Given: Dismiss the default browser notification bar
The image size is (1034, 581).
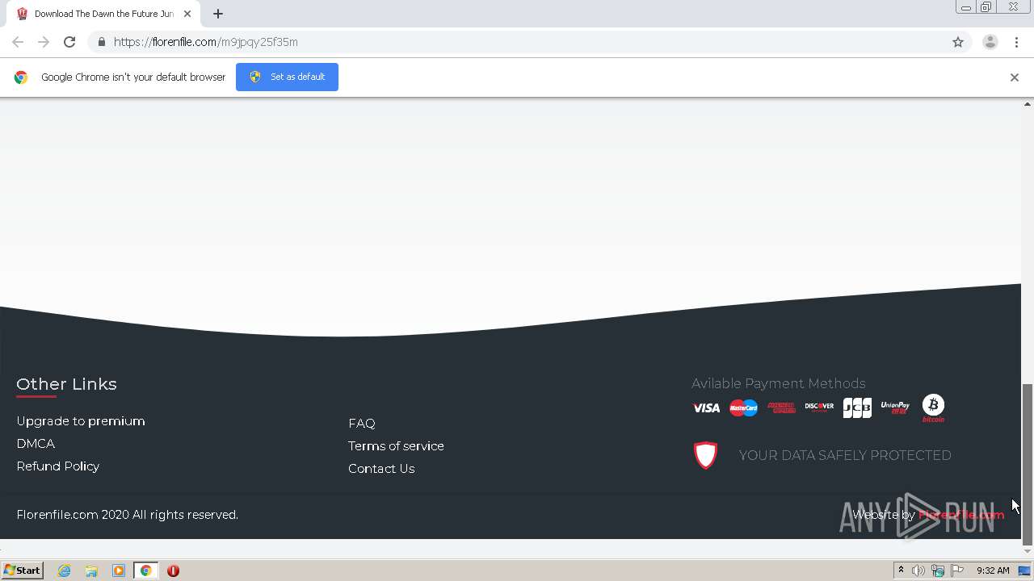Looking at the screenshot, I should coord(1015,77).
